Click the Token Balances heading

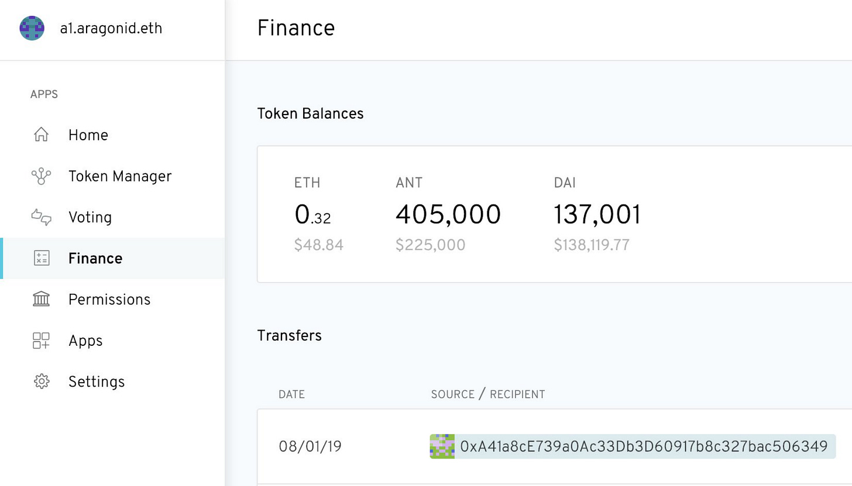pos(310,113)
